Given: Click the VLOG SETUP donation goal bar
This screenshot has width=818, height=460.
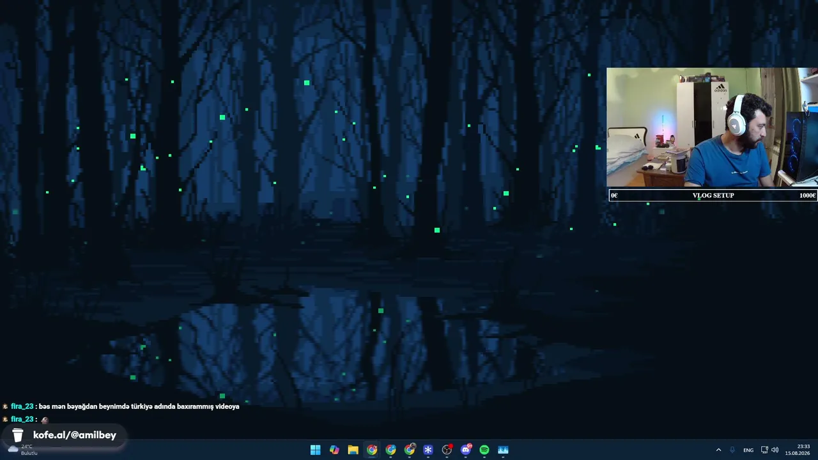Looking at the screenshot, I should pos(713,195).
